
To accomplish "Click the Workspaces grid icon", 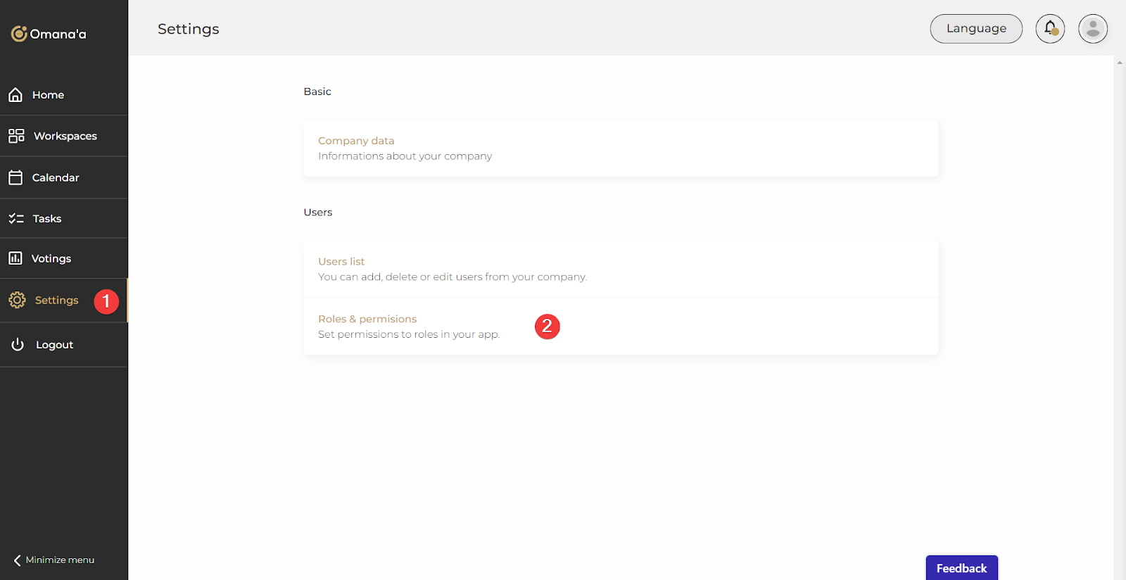I will tap(16, 136).
